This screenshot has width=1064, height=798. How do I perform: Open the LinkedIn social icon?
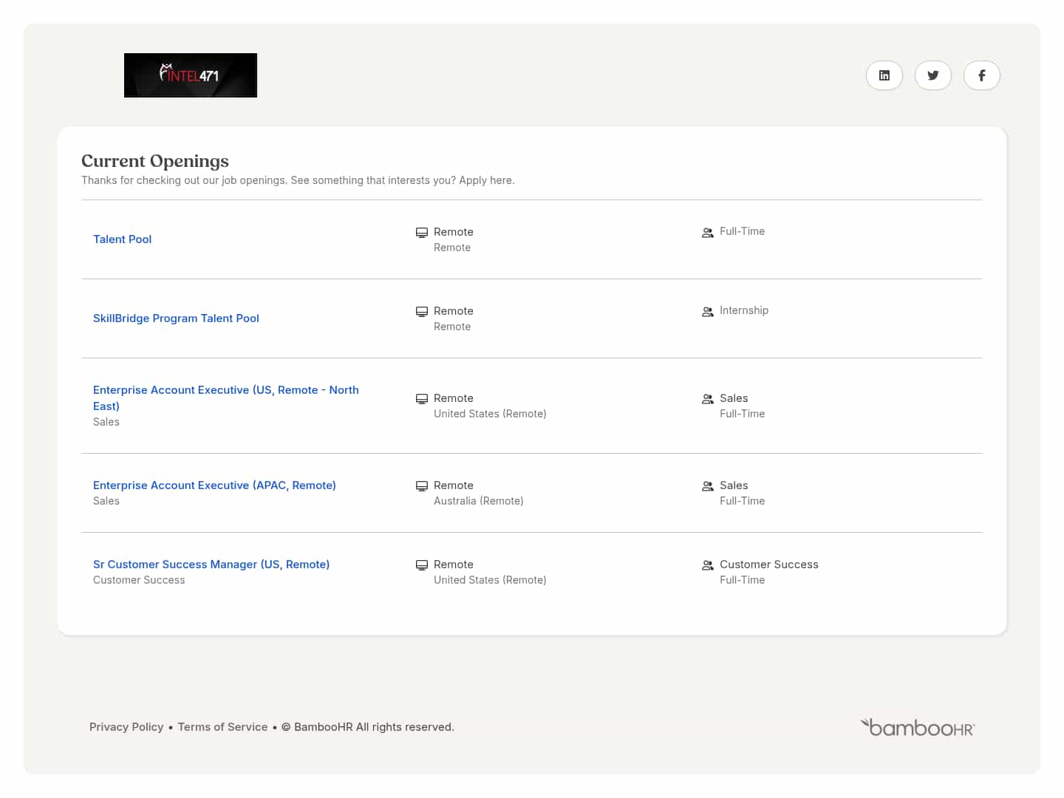click(x=884, y=75)
